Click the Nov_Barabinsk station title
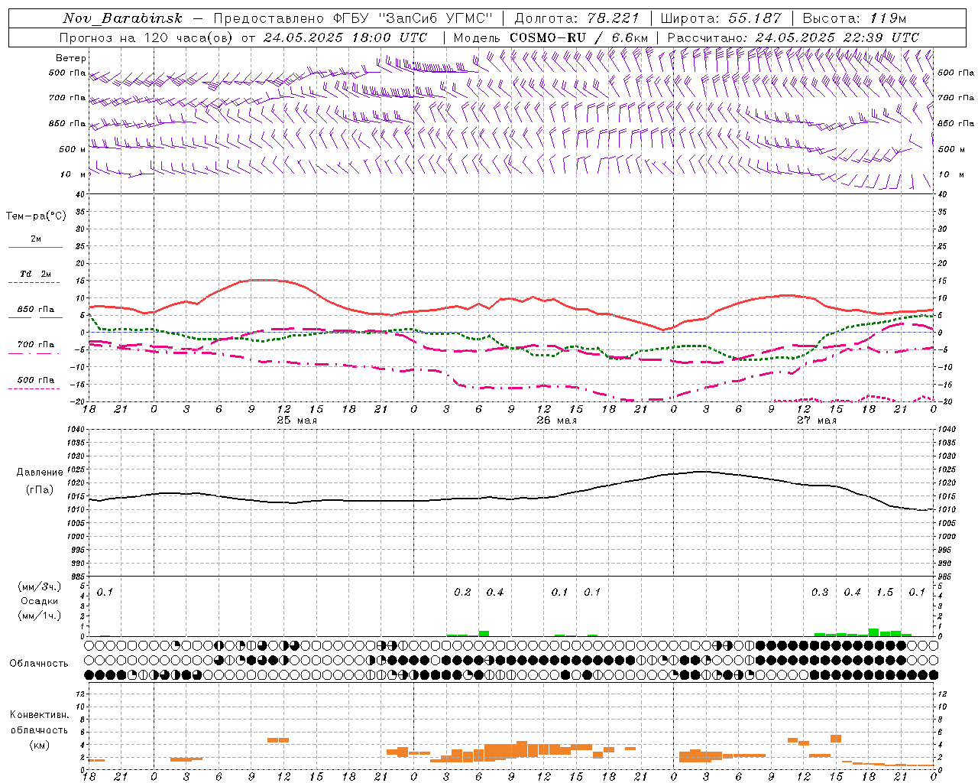The width and height of the screenshot is (978, 783). click(x=123, y=18)
